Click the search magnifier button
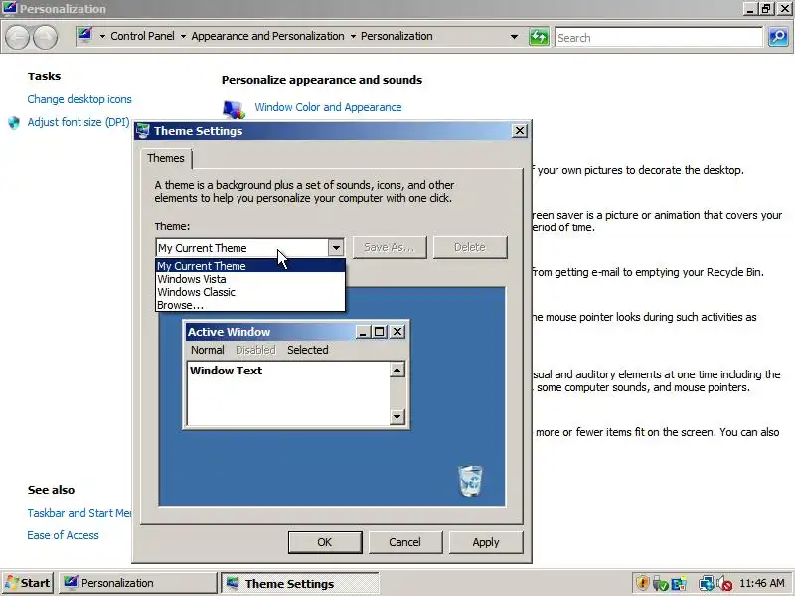 tap(778, 37)
